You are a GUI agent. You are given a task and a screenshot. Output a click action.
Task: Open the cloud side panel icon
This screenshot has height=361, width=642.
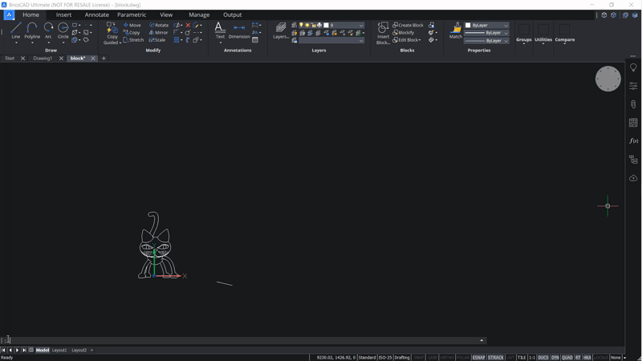tap(633, 178)
